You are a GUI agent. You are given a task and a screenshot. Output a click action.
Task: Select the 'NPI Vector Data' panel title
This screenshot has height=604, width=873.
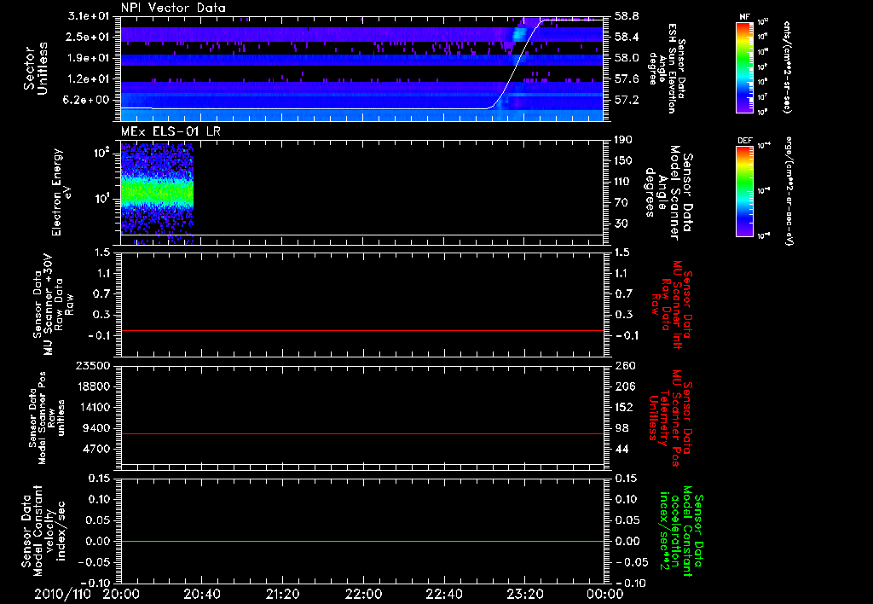coord(174,8)
